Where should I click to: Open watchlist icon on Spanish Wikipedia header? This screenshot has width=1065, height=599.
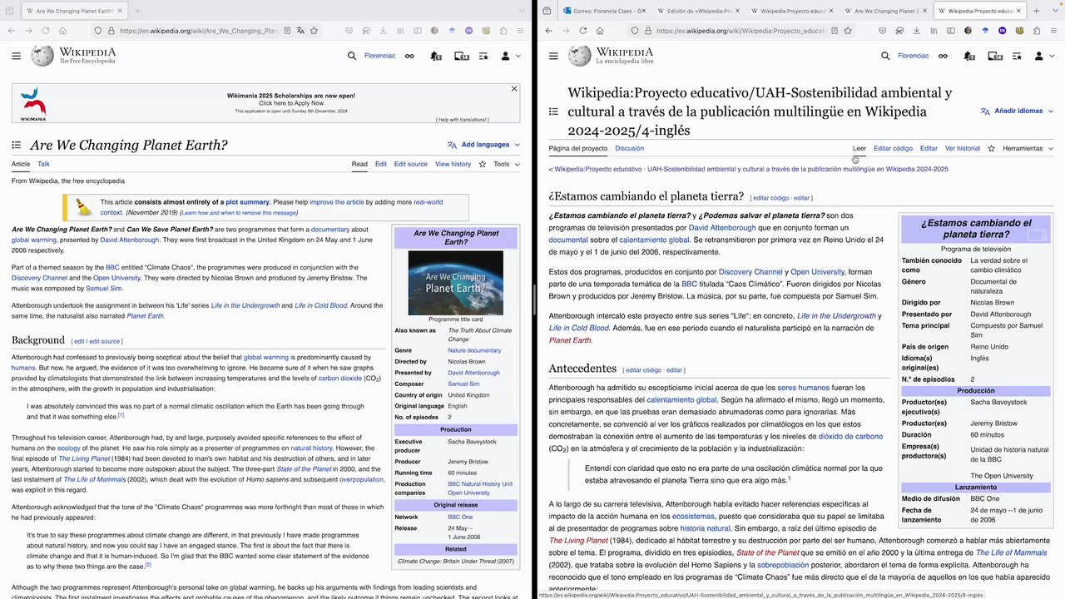(1017, 56)
